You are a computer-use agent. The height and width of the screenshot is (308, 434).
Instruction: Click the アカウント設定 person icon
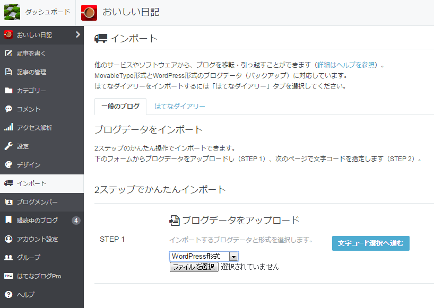click(x=8, y=239)
